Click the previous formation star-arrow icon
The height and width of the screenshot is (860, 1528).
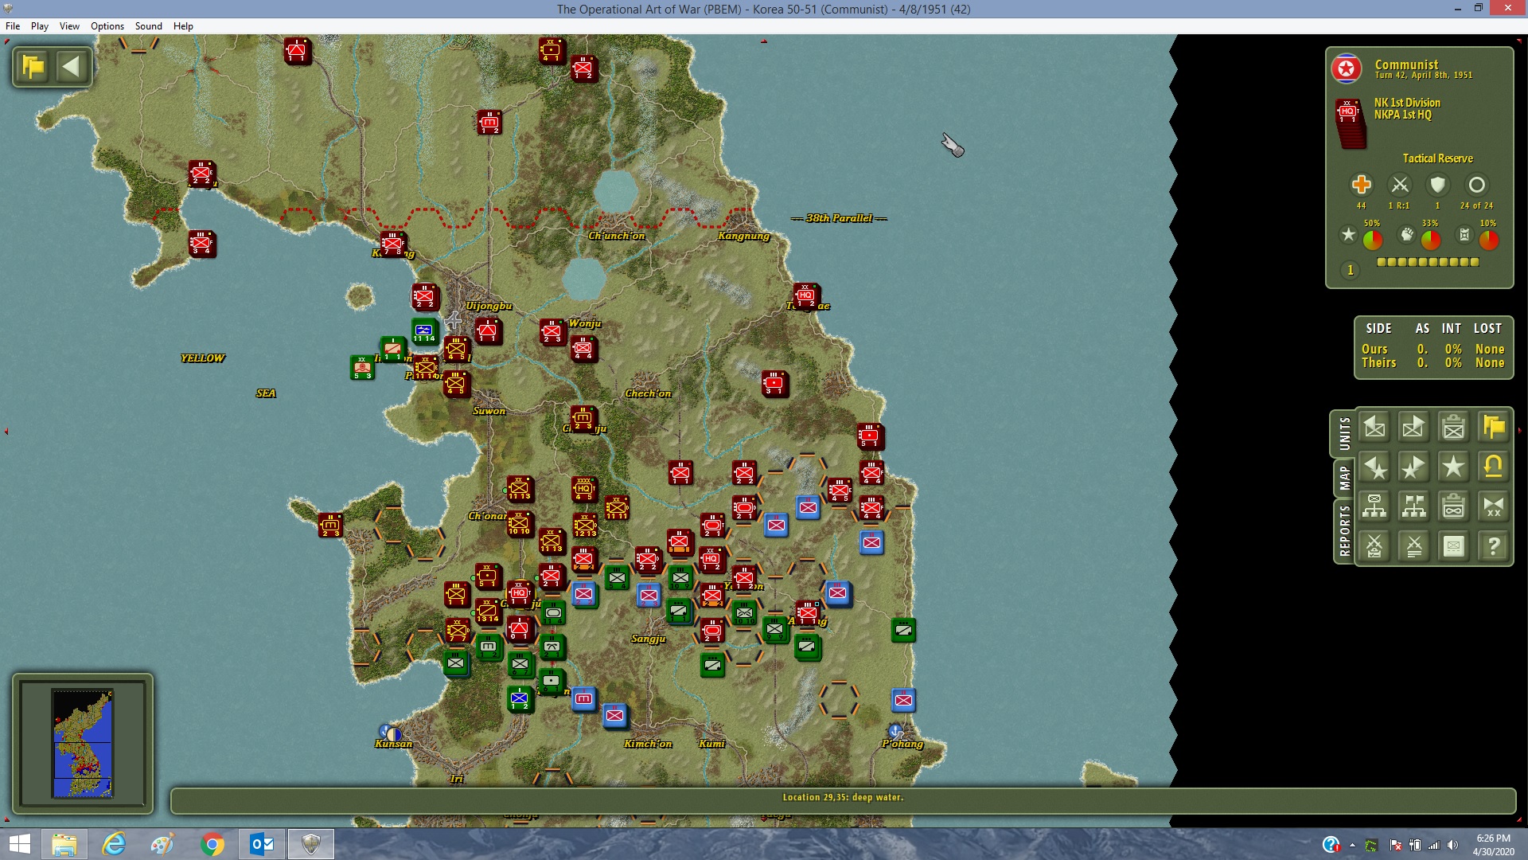point(1374,467)
